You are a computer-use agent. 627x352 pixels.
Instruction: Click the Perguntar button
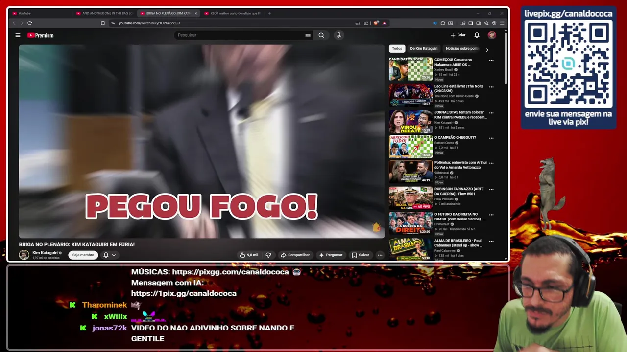[331, 255]
